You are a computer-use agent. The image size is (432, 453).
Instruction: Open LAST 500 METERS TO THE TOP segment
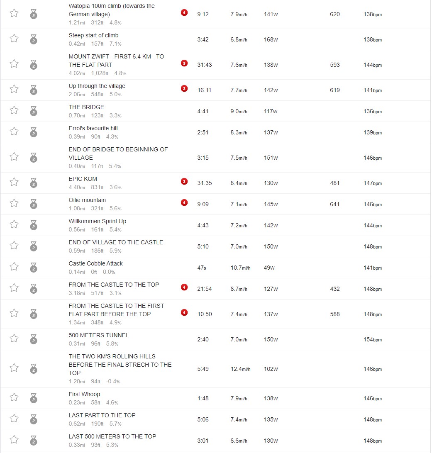[112, 436]
